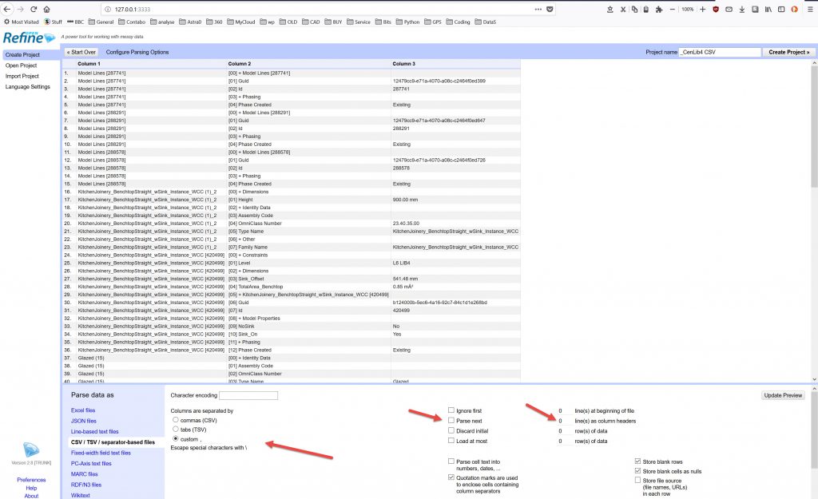Open the page actions three-dot menu

[537, 9]
